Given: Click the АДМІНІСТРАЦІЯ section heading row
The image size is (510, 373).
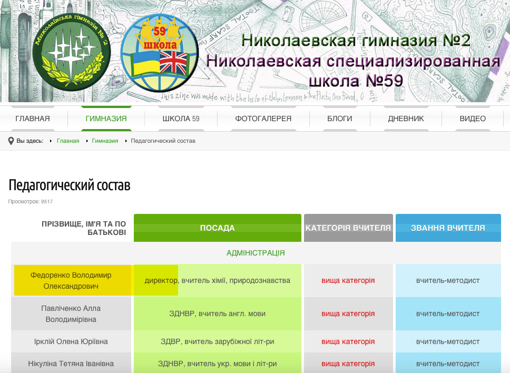Looking at the screenshot, I should [x=256, y=253].
